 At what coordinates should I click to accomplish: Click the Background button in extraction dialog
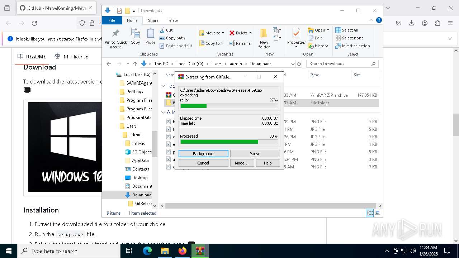click(203, 154)
